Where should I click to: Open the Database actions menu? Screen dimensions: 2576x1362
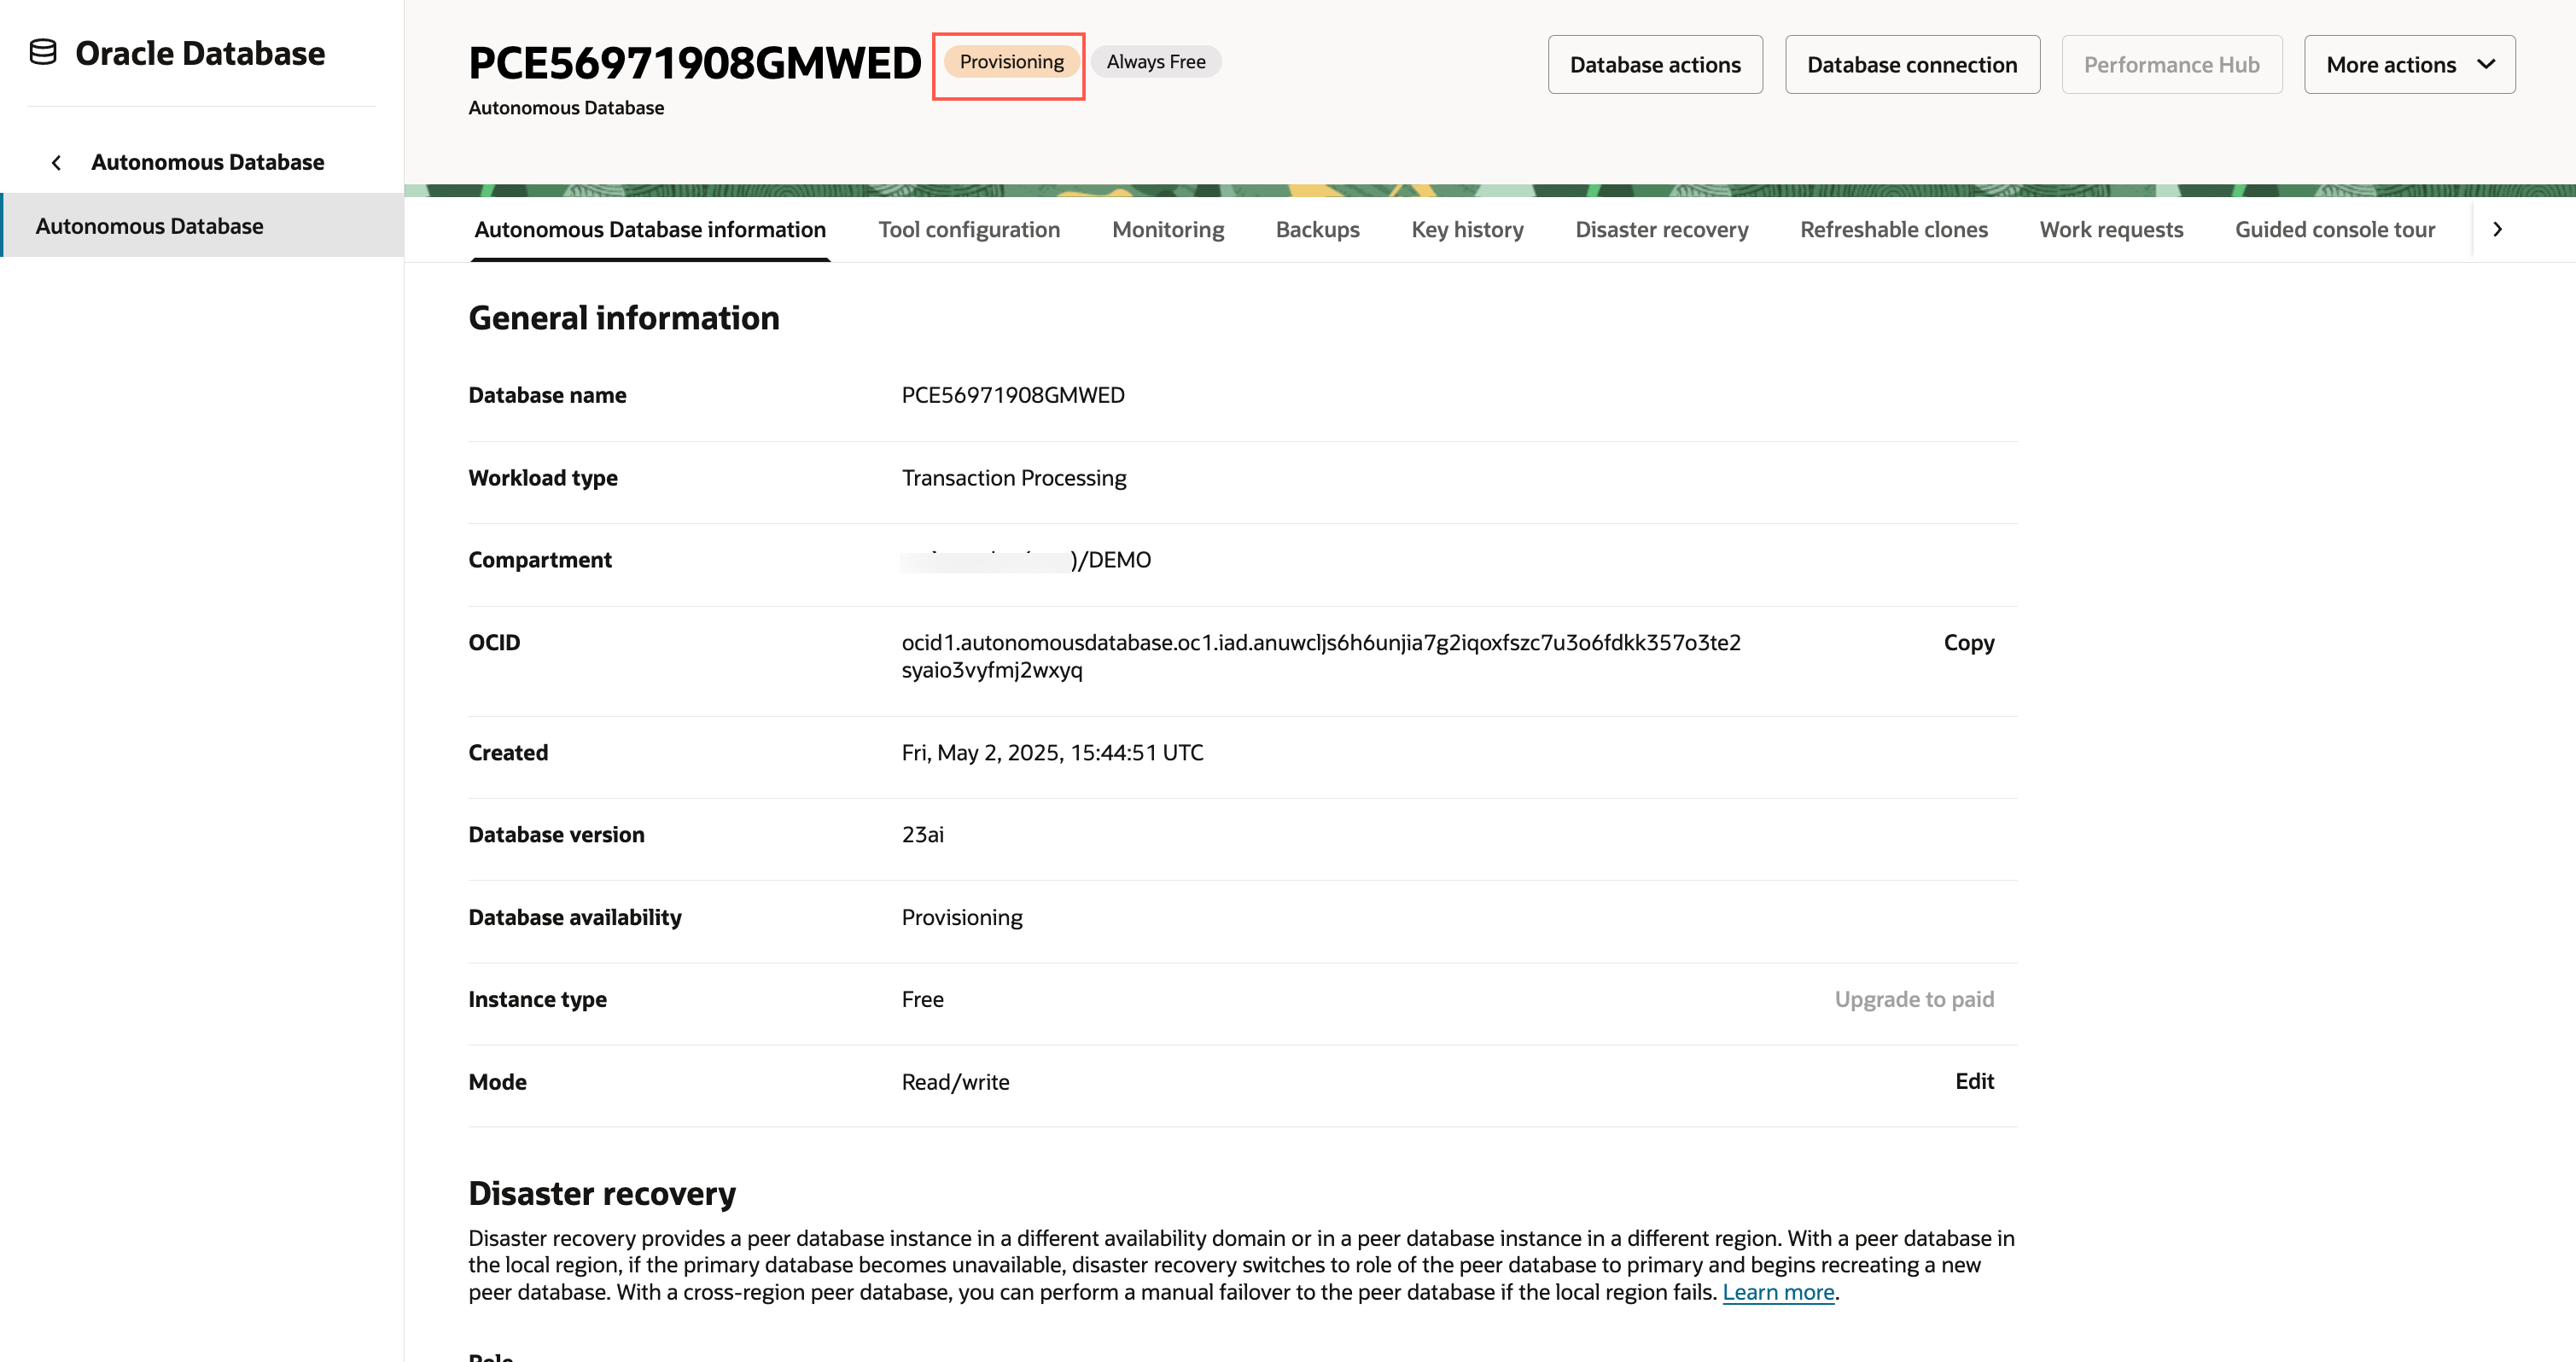(x=1654, y=65)
